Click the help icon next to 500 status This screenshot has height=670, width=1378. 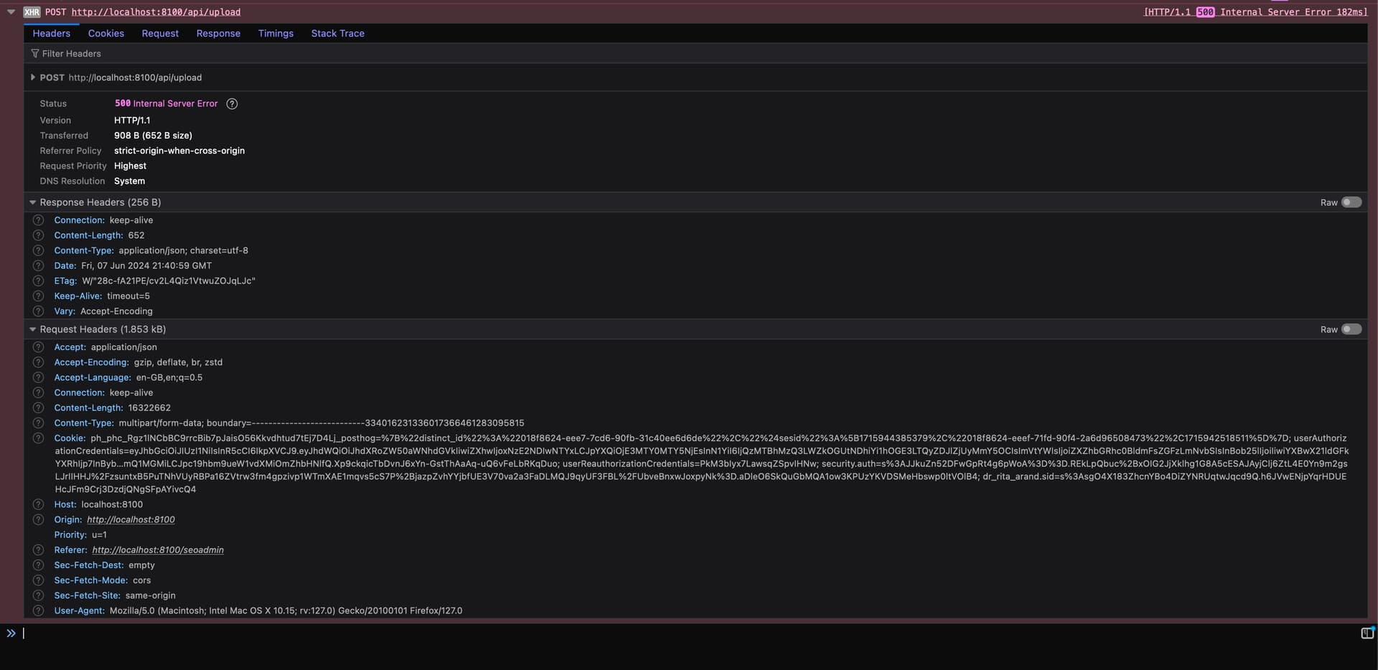pos(232,104)
